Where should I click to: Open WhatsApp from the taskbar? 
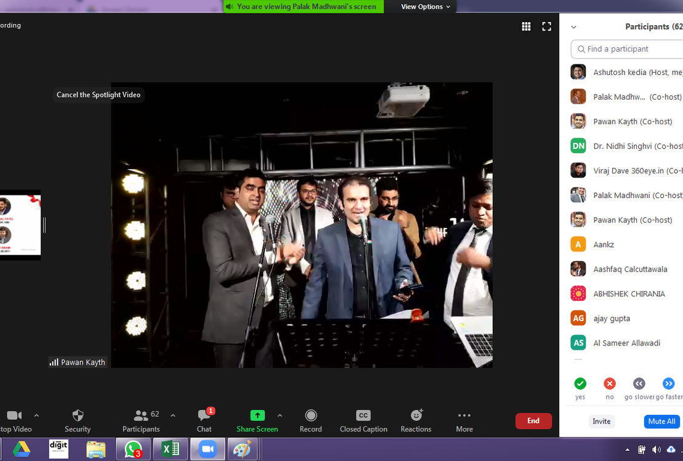133,449
